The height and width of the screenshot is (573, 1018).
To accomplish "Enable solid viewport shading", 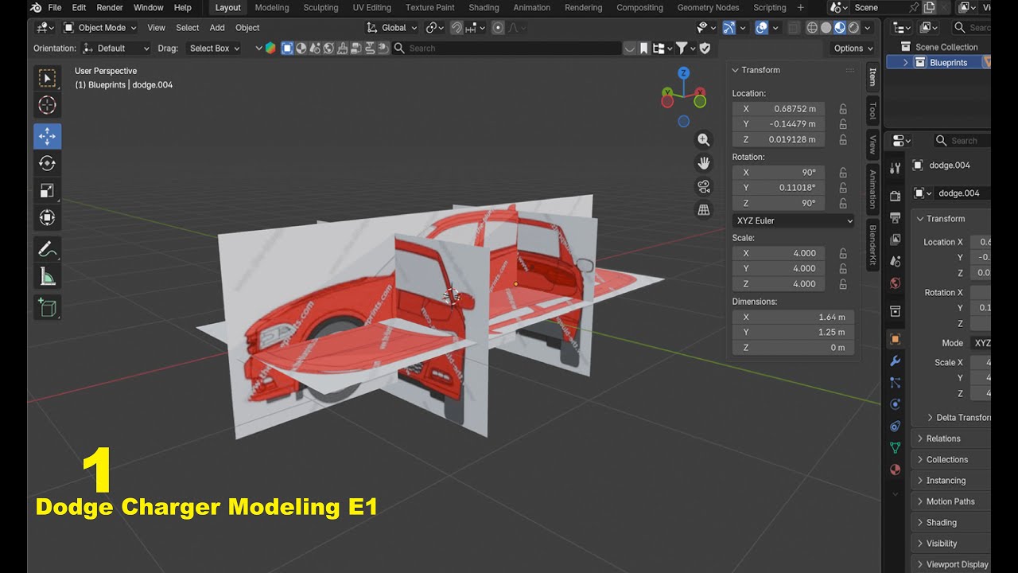I will [826, 28].
